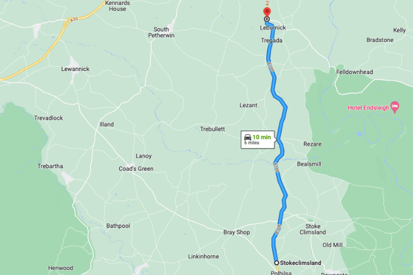Click the red destination pin marker

click(267, 12)
